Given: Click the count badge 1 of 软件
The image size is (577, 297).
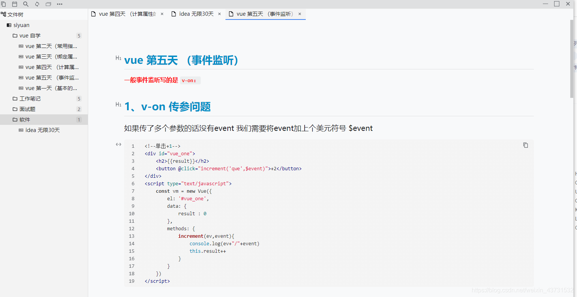Looking at the screenshot, I should point(79,120).
